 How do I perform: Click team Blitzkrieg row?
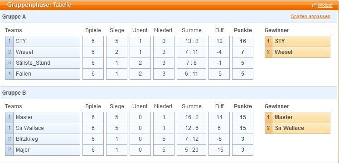(43, 139)
